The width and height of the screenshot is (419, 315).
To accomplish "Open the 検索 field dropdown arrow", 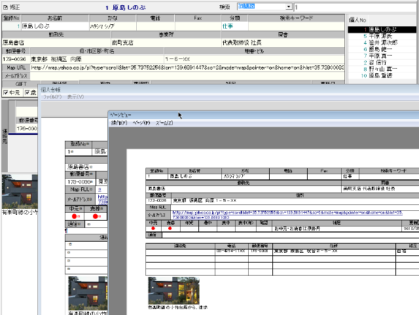I will click(x=288, y=7).
